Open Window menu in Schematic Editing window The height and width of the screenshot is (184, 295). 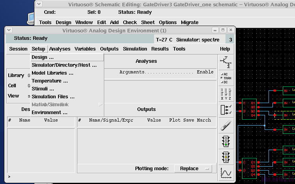tap(84, 23)
